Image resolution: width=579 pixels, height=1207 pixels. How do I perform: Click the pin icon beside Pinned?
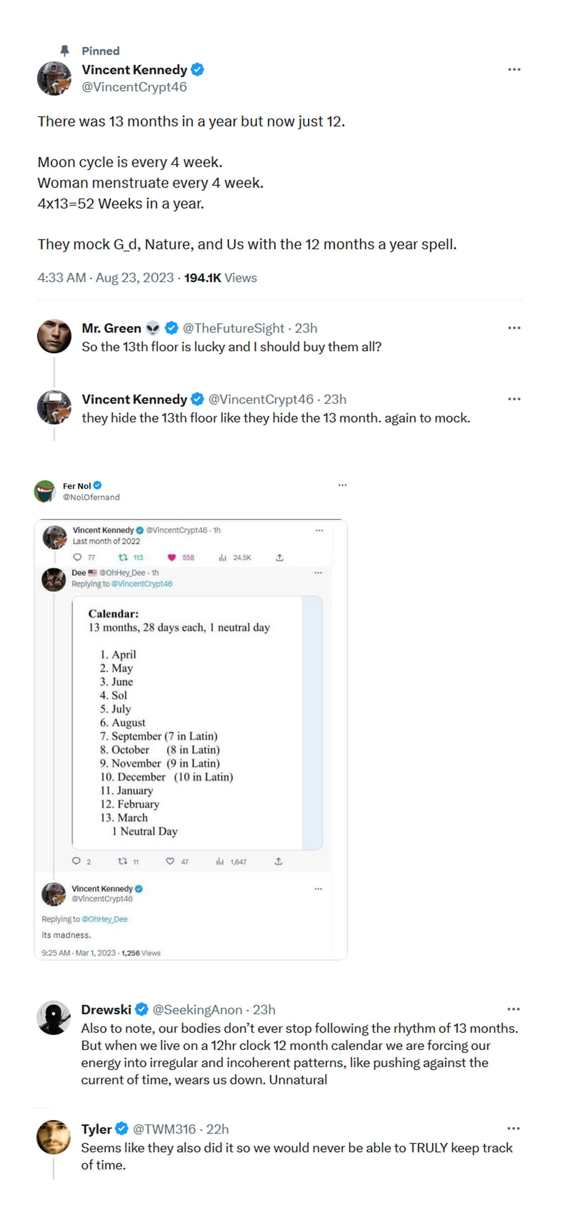[x=65, y=50]
